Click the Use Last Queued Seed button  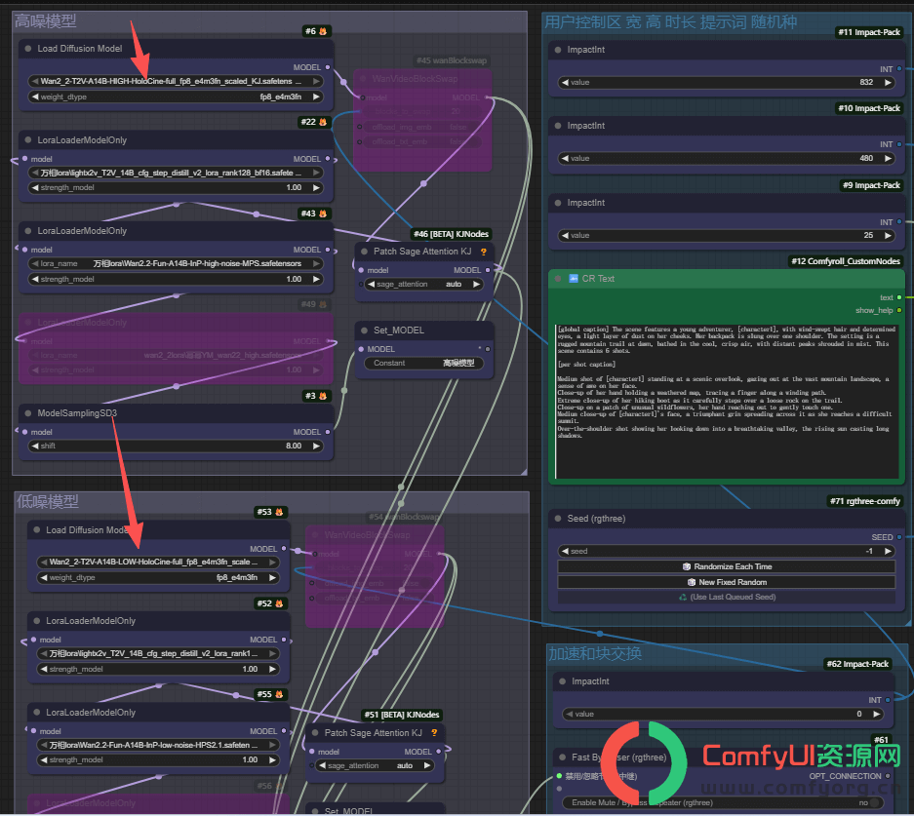point(727,597)
